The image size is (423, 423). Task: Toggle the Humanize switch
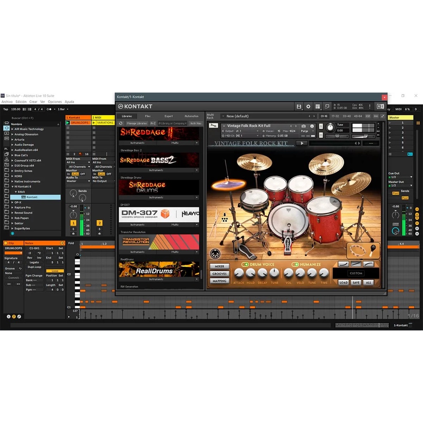[x=295, y=264]
